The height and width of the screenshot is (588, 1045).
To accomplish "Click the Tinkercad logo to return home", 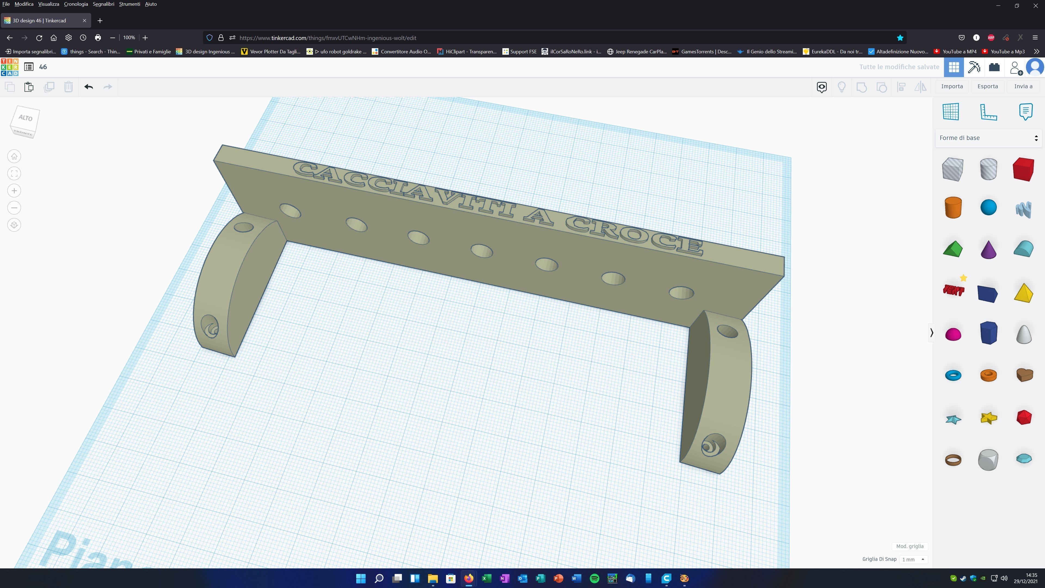I will (x=10, y=67).
